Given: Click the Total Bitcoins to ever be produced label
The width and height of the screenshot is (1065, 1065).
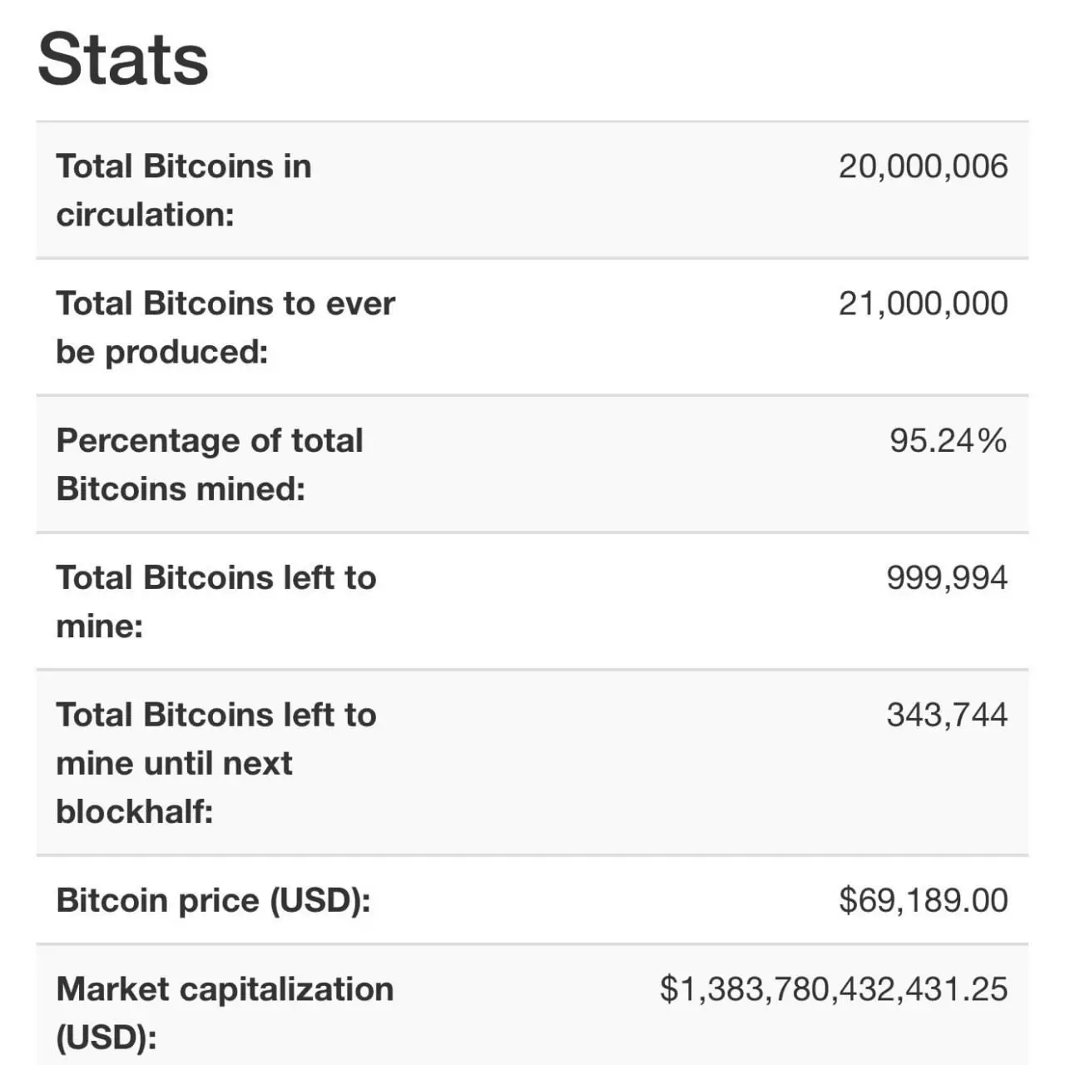Looking at the screenshot, I should (225, 304).
